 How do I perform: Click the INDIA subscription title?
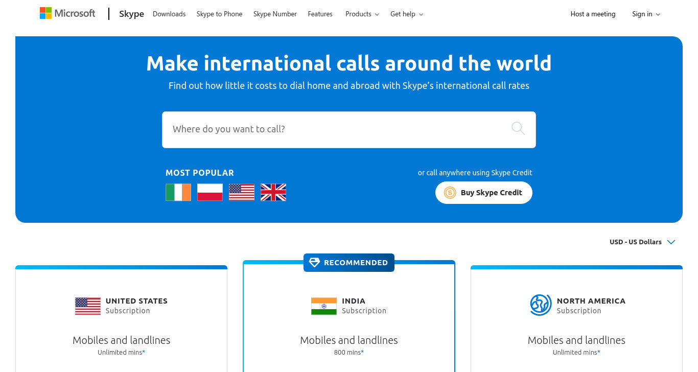coord(354,301)
